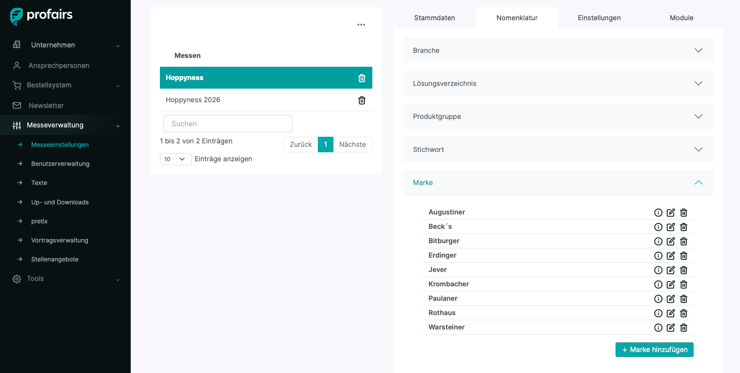This screenshot has width=740, height=373.
Task: Delete the Hoppyness fair entry
Action: (362, 78)
